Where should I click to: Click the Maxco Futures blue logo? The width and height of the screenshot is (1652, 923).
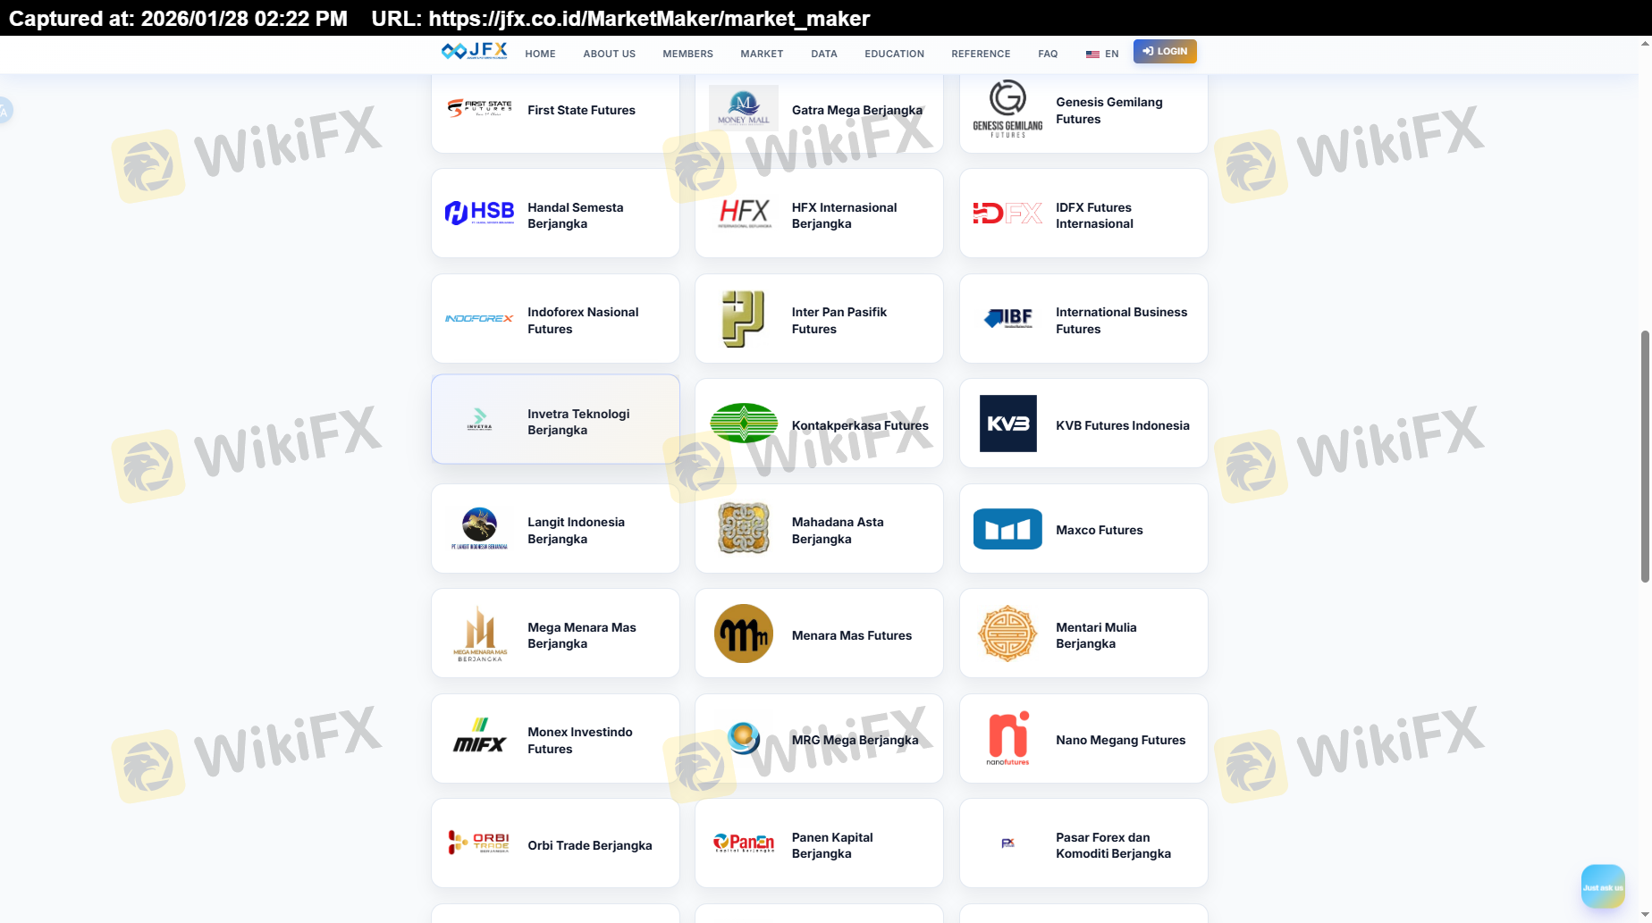[1007, 529]
